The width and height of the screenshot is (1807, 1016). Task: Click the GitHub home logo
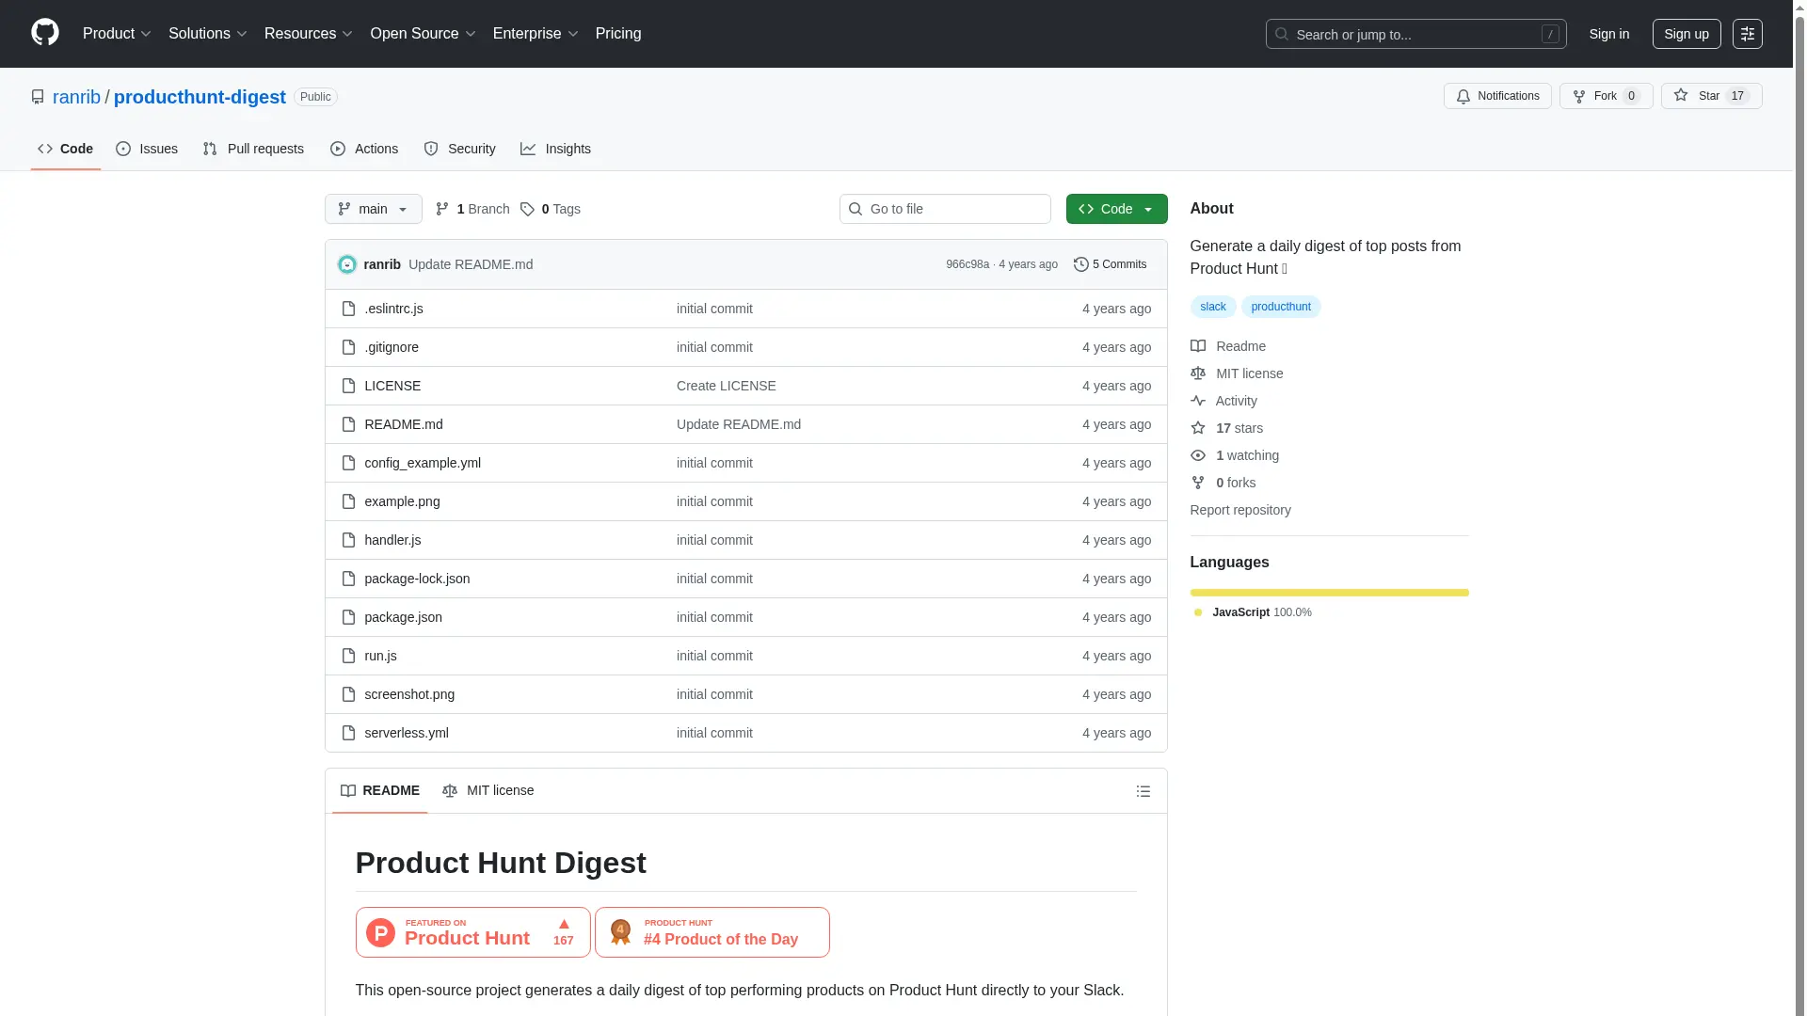44,33
